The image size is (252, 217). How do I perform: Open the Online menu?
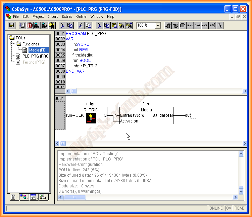(81, 16)
